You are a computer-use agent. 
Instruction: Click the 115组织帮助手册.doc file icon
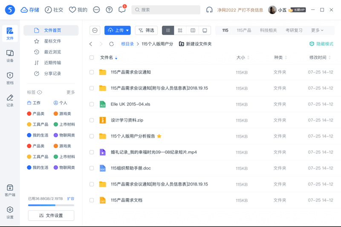click(103, 168)
